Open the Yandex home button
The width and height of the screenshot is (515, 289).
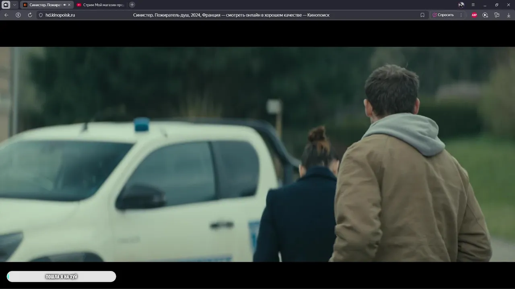[x=18, y=15]
